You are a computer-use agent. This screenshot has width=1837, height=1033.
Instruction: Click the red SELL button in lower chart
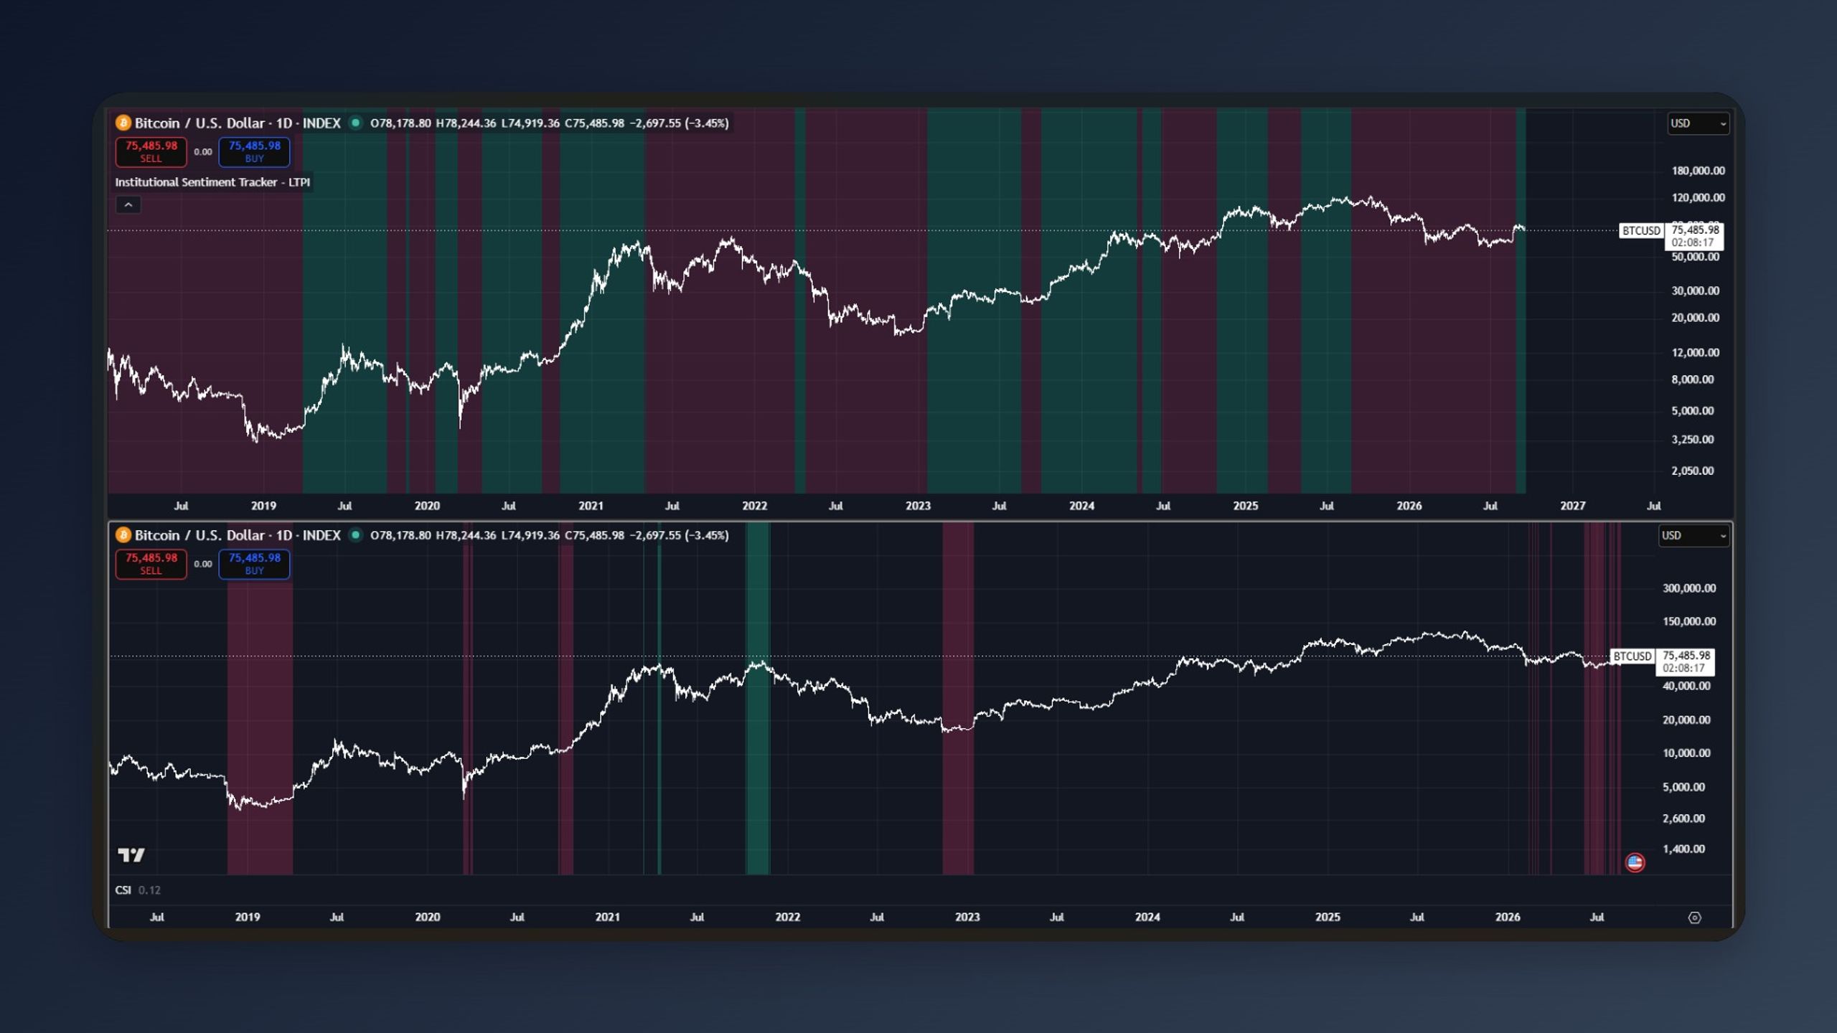[x=151, y=564]
